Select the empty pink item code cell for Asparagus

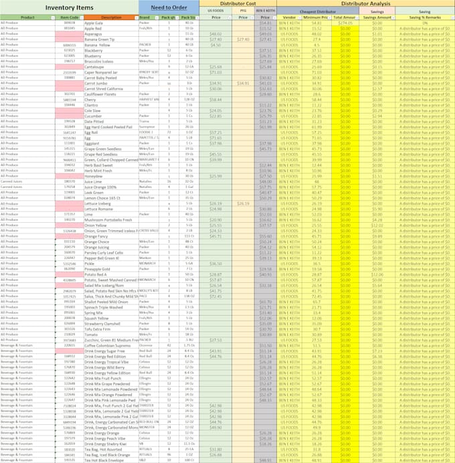[70, 34]
